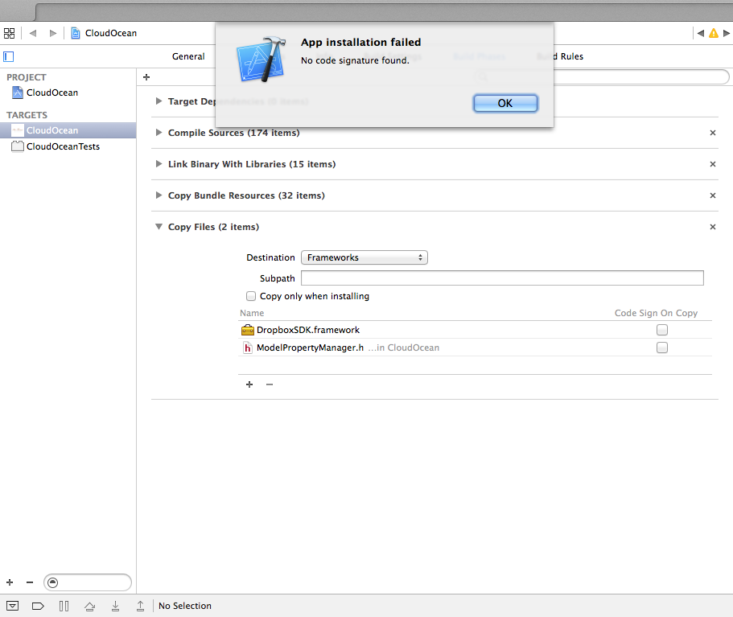Image resolution: width=733 pixels, height=617 pixels.
Task: Add a new target with bottom plus
Action: click(10, 582)
